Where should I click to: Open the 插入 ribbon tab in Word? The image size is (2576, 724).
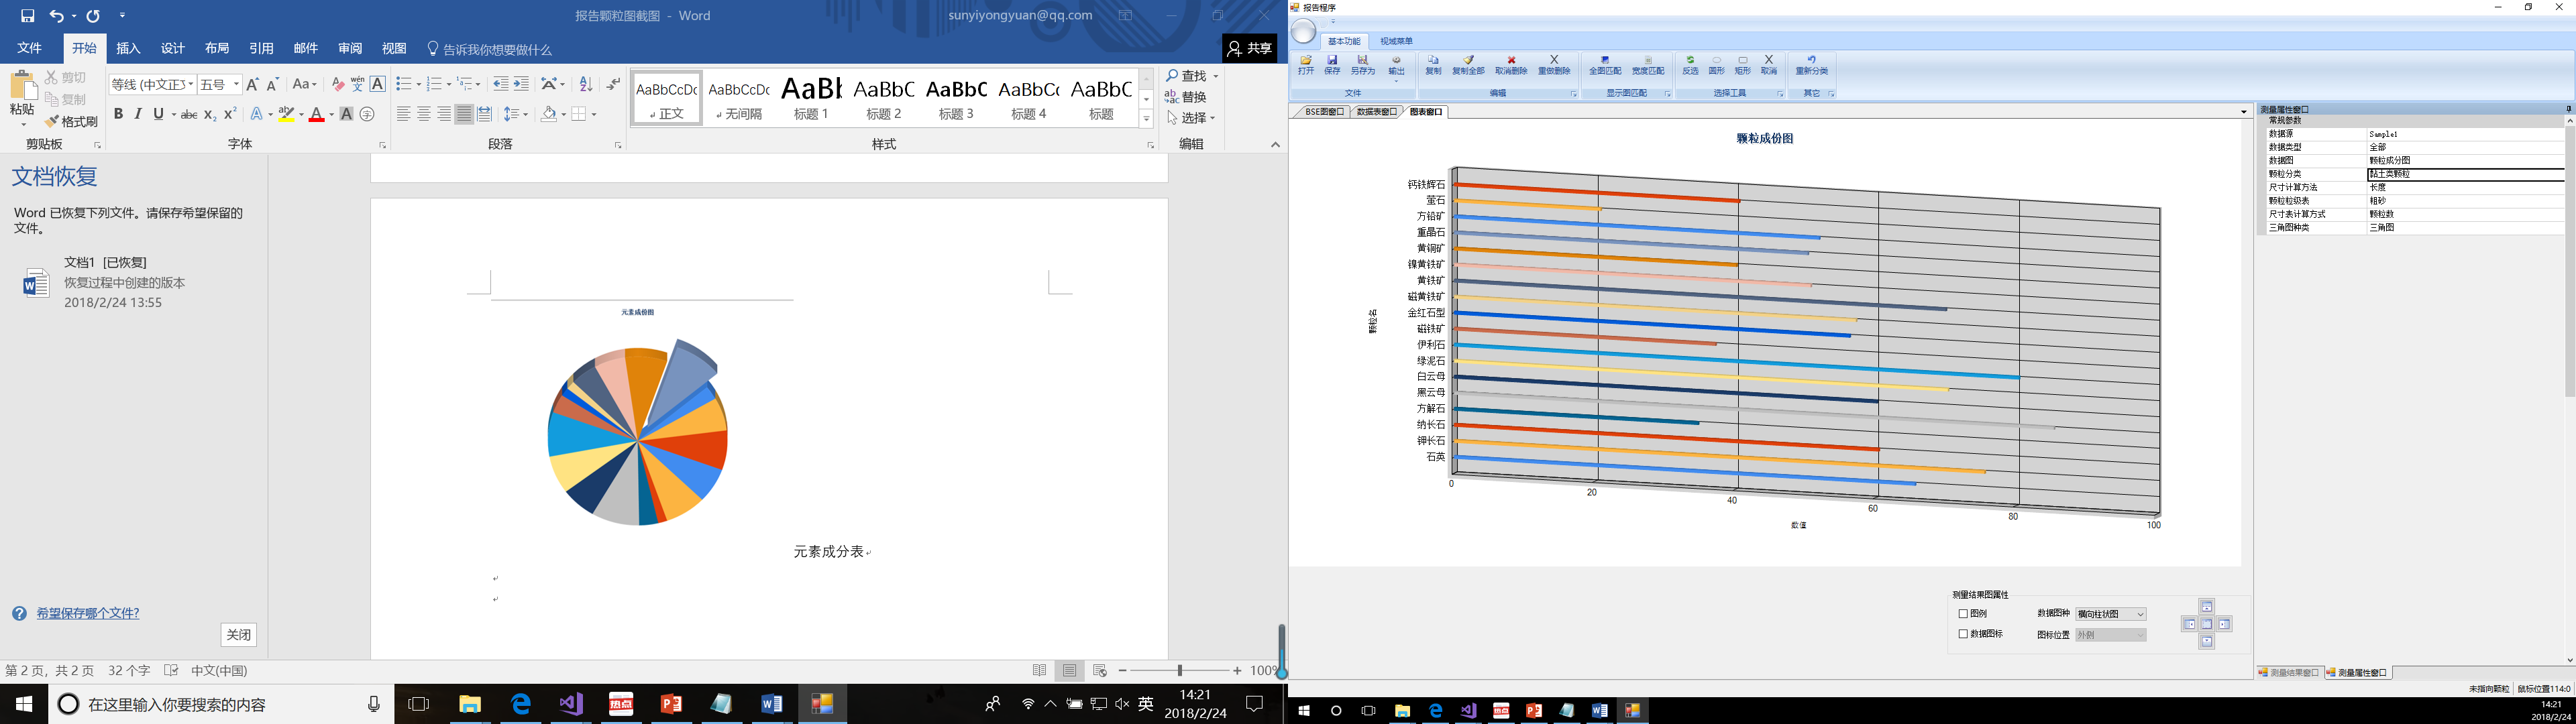click(128, 48)
